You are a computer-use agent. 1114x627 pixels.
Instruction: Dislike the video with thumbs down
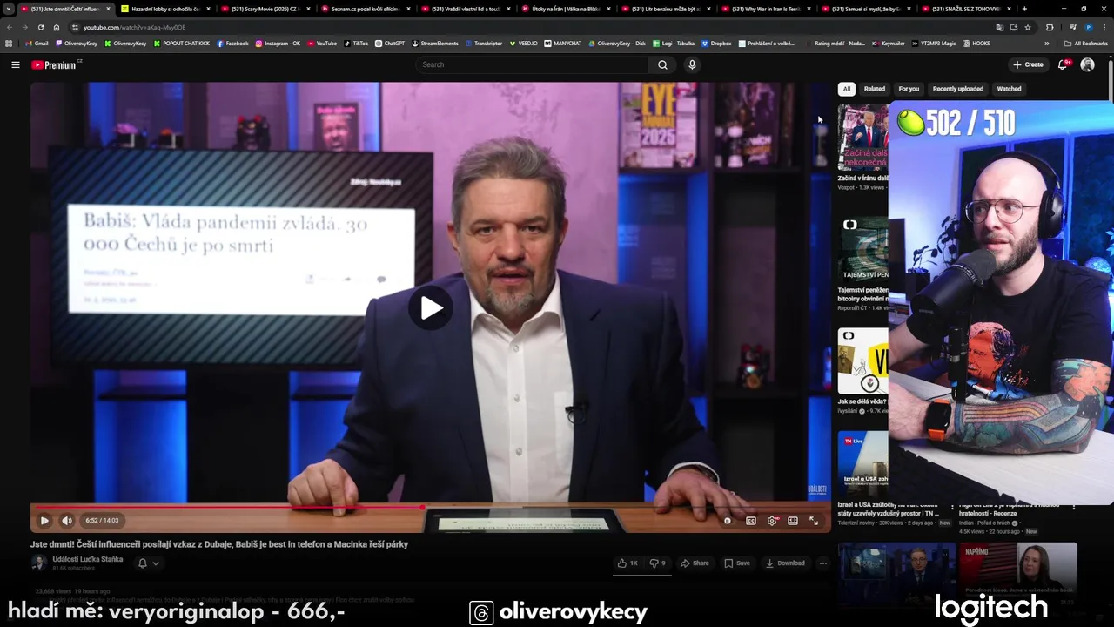pyautogui.click(x=658, y=563)
